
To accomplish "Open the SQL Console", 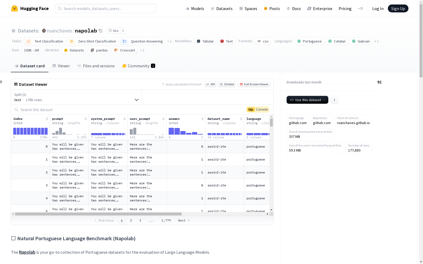I will pyautogui.click(x=258, y=110).
